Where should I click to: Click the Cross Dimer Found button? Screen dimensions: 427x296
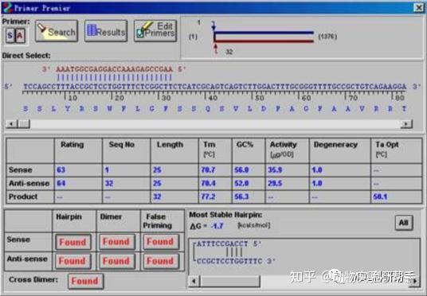click(85, 281)
